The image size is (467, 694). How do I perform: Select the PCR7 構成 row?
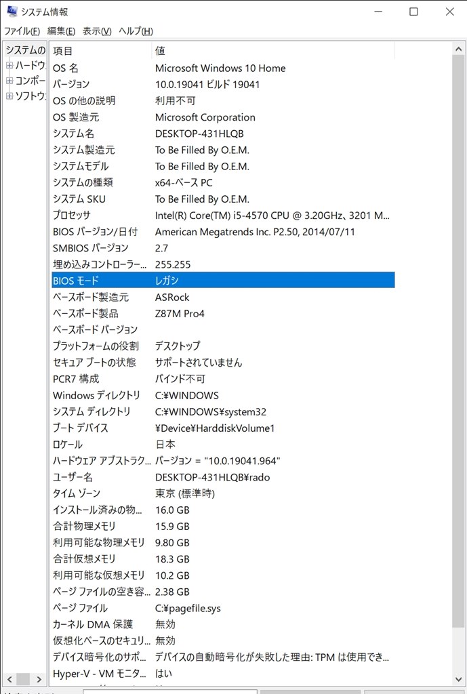coord(223,379)
